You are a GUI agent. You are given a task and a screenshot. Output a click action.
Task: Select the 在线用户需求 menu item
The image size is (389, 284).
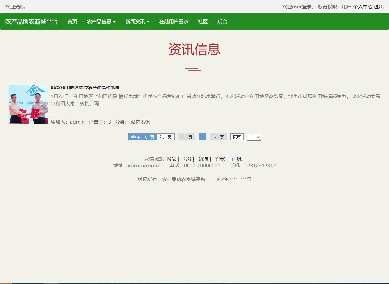(174, 21)
